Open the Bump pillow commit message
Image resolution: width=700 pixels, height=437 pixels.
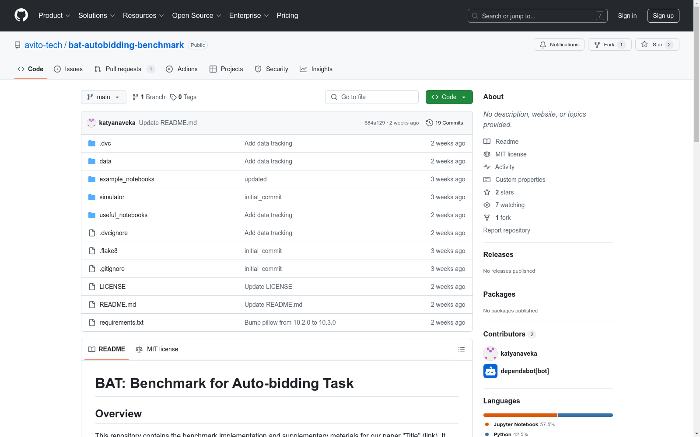pos(290,323)
